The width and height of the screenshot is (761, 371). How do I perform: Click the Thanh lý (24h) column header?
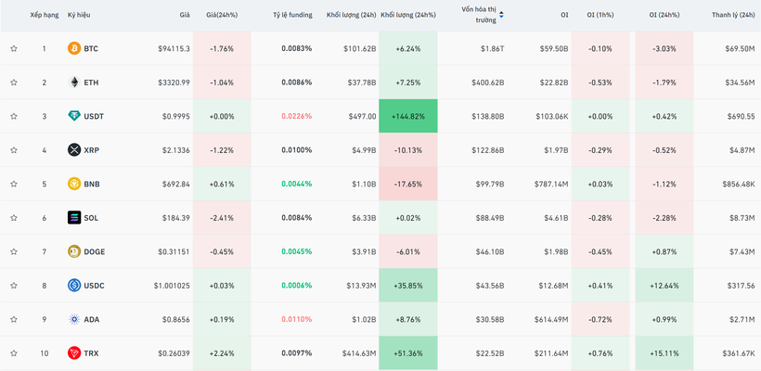(732, 15)
